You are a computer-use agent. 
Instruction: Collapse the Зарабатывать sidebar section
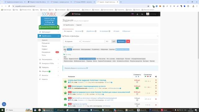coord(49,36)
